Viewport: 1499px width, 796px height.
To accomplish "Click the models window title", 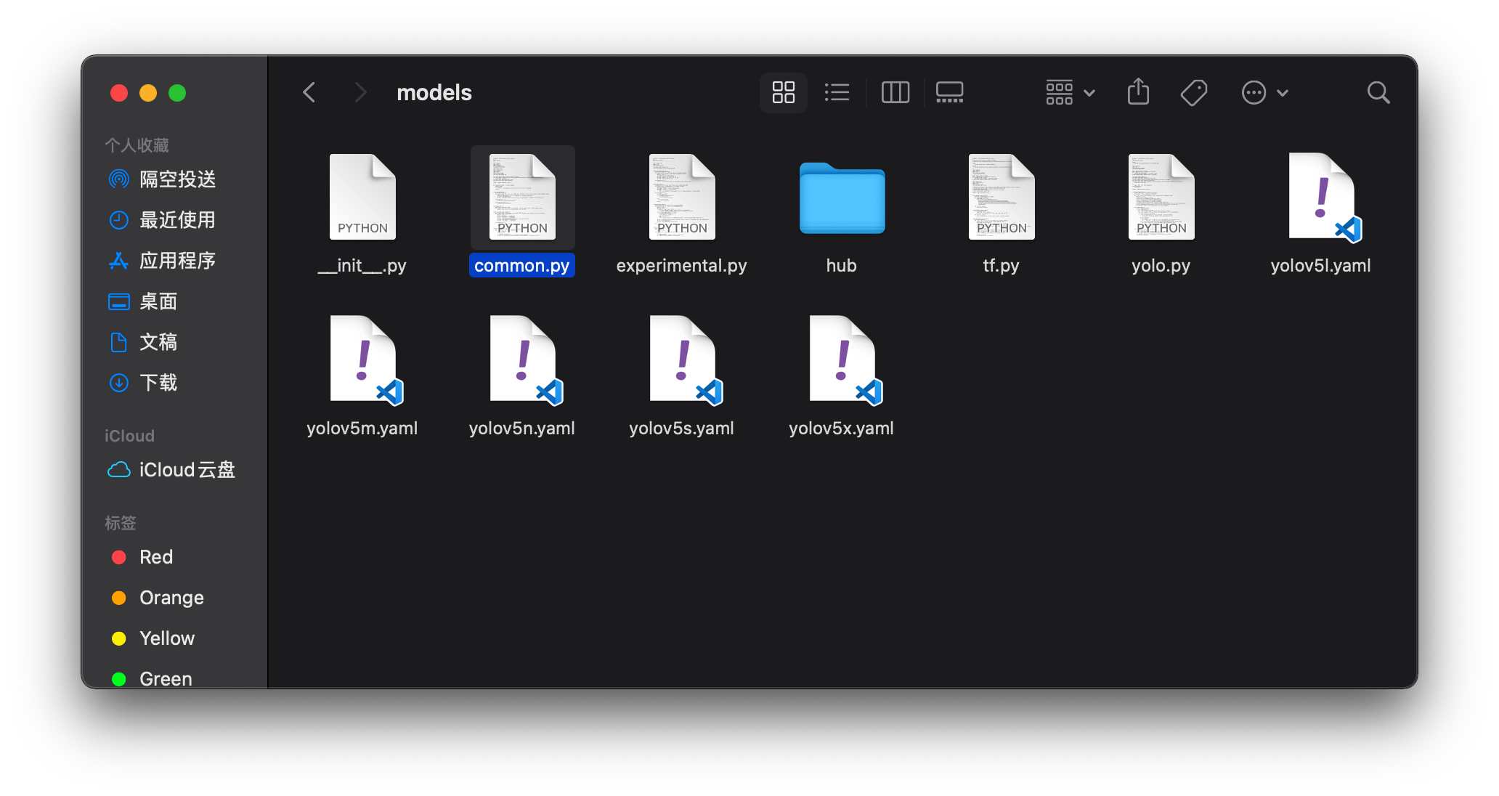I will 434,93.
